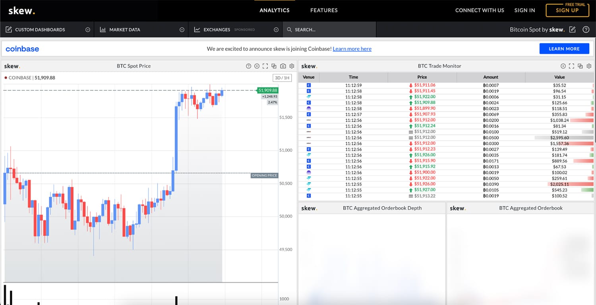Expand BTC Spot Price chart to fullscreen

coord(265,66)
